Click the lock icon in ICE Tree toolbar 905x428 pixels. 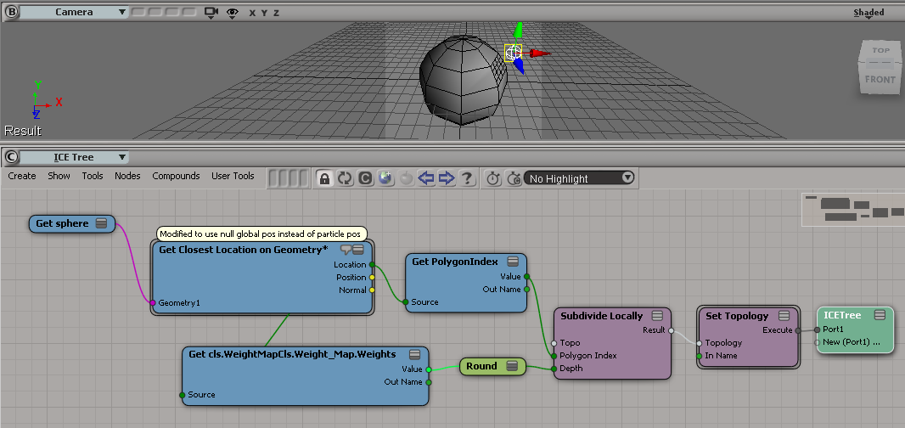(x=323, y=178)
